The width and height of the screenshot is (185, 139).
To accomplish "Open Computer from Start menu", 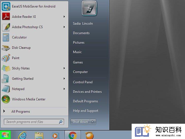I will 80,72.
